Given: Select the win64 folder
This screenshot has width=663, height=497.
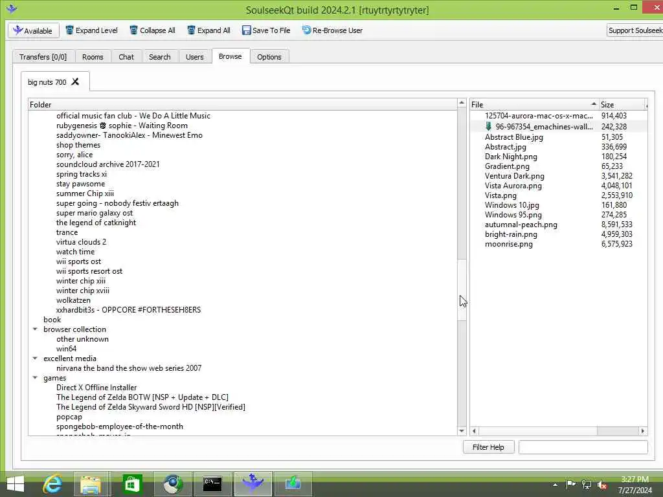Looking at the screenshot, I should [67, 349].
